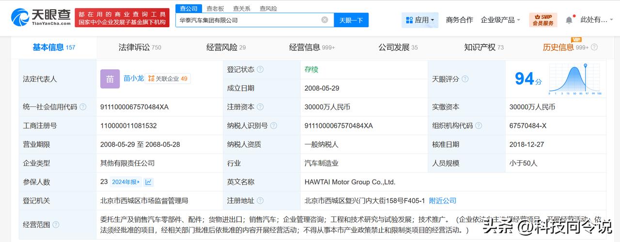This screenshot has height=242, width=620.
Task: Click help icon after 历史信息 999+
Action: [594, 47]
